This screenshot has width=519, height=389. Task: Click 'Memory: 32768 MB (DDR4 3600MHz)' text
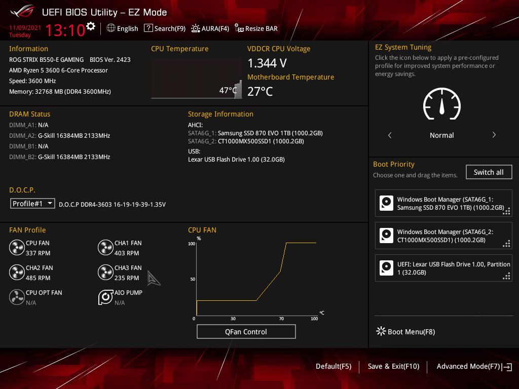pyautogui.click(x=60, y=91)
